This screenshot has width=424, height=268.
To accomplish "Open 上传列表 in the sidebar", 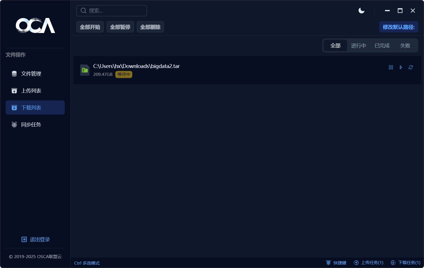I will pyautogui.click(x=31, y=91).
